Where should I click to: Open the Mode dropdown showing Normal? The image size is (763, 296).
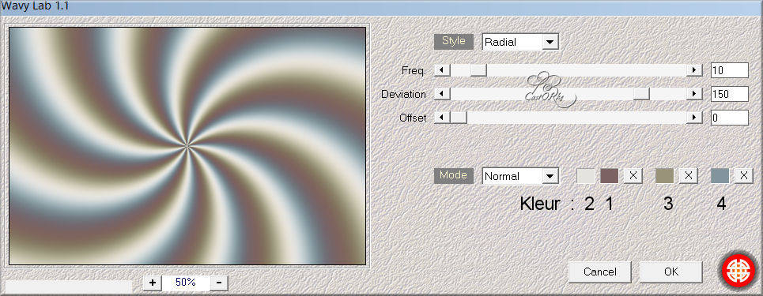click(x=520, y=176)
